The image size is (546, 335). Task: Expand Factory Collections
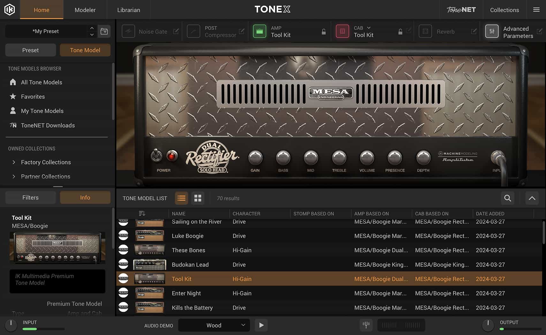click(x=14, y=162)
